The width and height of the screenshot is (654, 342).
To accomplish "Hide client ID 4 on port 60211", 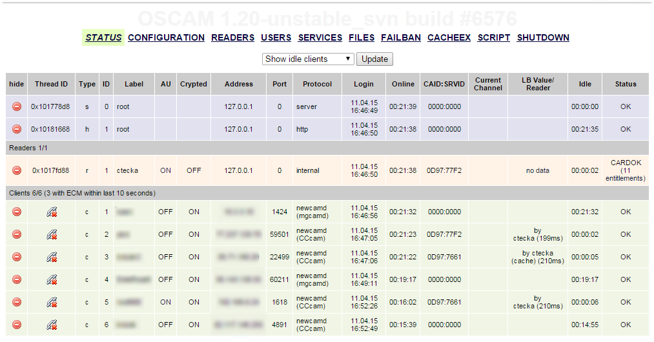I will pos(17,279).
